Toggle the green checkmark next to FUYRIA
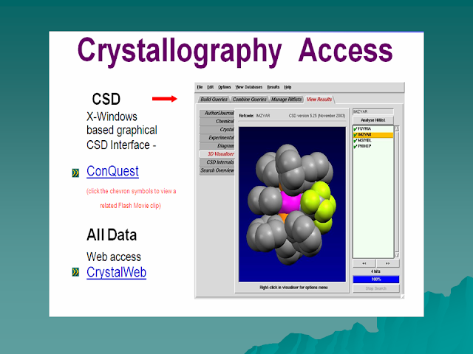 point(355,129)
